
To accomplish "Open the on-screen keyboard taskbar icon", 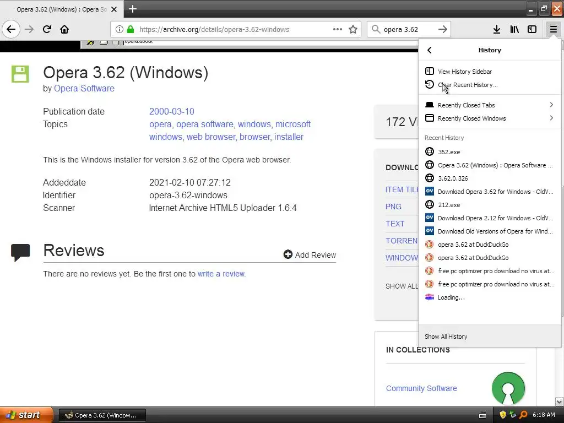I will point(482,415).
